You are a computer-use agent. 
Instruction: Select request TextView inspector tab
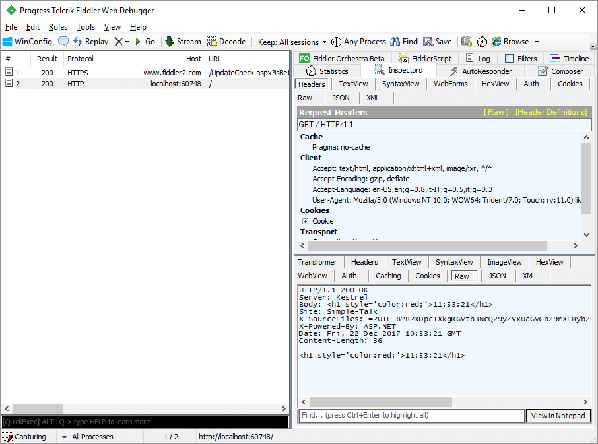point(353,84)
